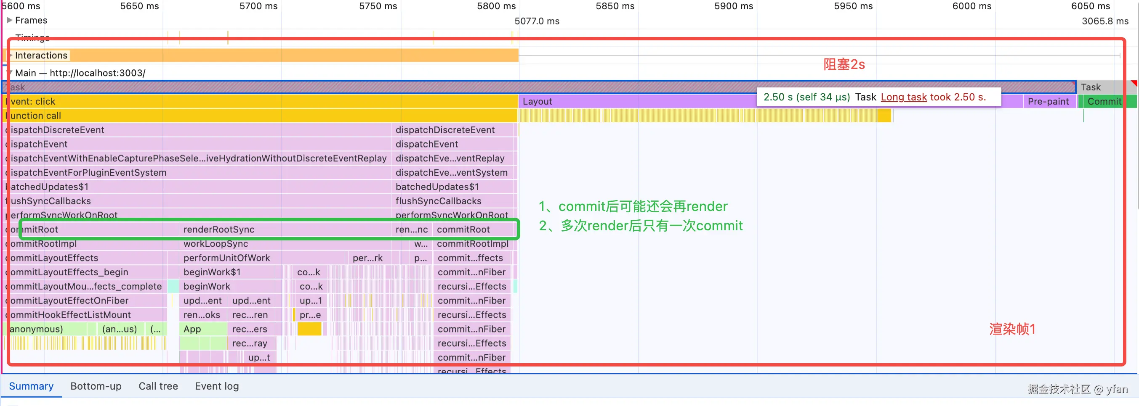Open the Bottom-up tab

tap(96, 386)
